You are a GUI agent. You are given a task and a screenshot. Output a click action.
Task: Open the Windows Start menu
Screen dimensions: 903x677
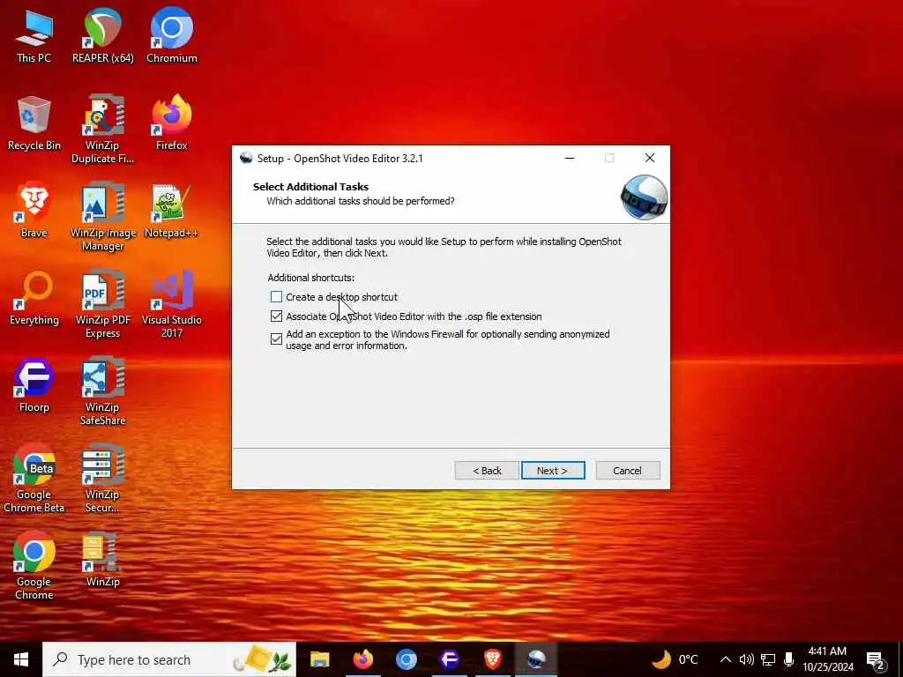pos(21,659)
